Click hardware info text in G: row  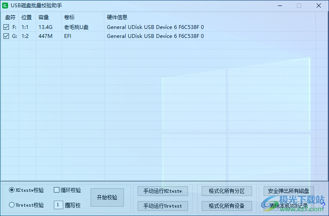click(155, 36)
